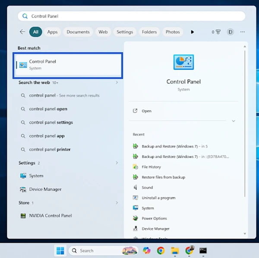Open File Explorer from the taskbar
259x258 pixels.
pos(175,251)
